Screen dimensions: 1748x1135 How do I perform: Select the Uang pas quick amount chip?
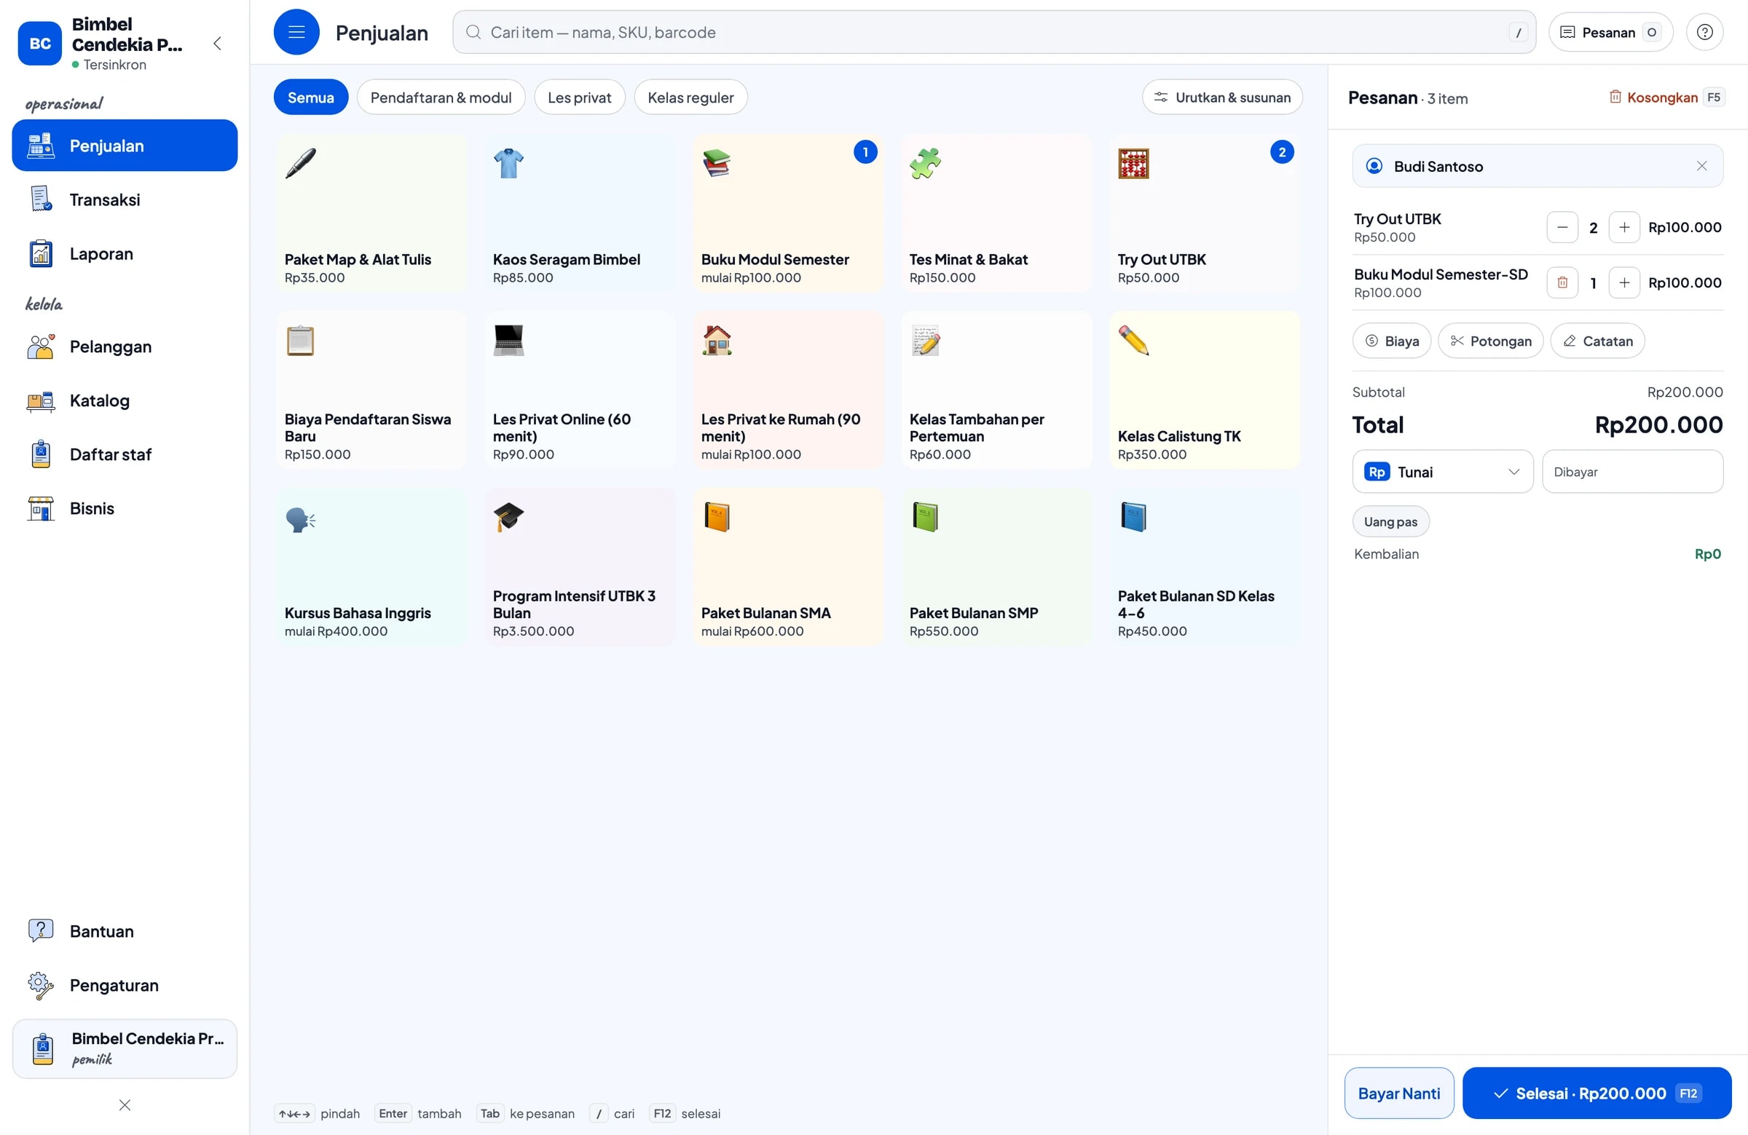click(x=1390, y=522)
